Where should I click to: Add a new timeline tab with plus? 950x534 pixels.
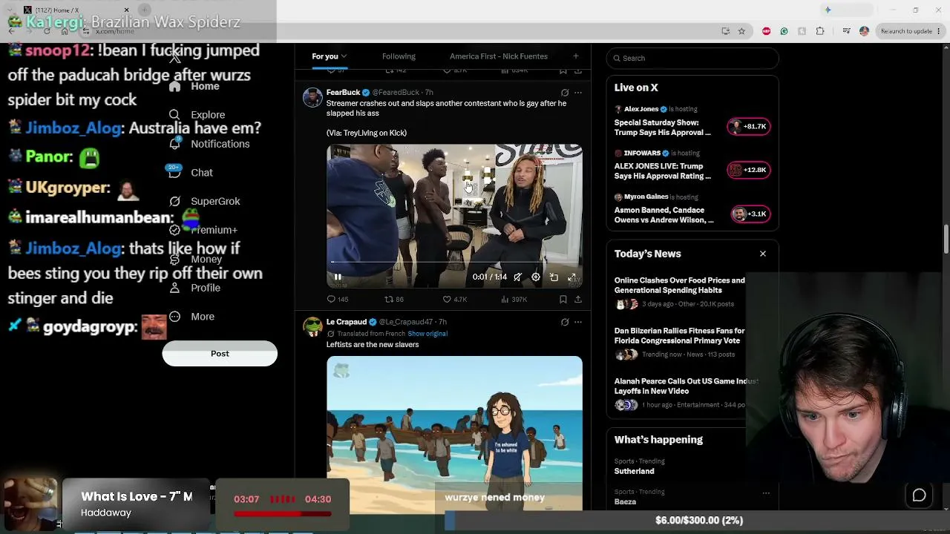pyautogui.click(x=575, y=56)
